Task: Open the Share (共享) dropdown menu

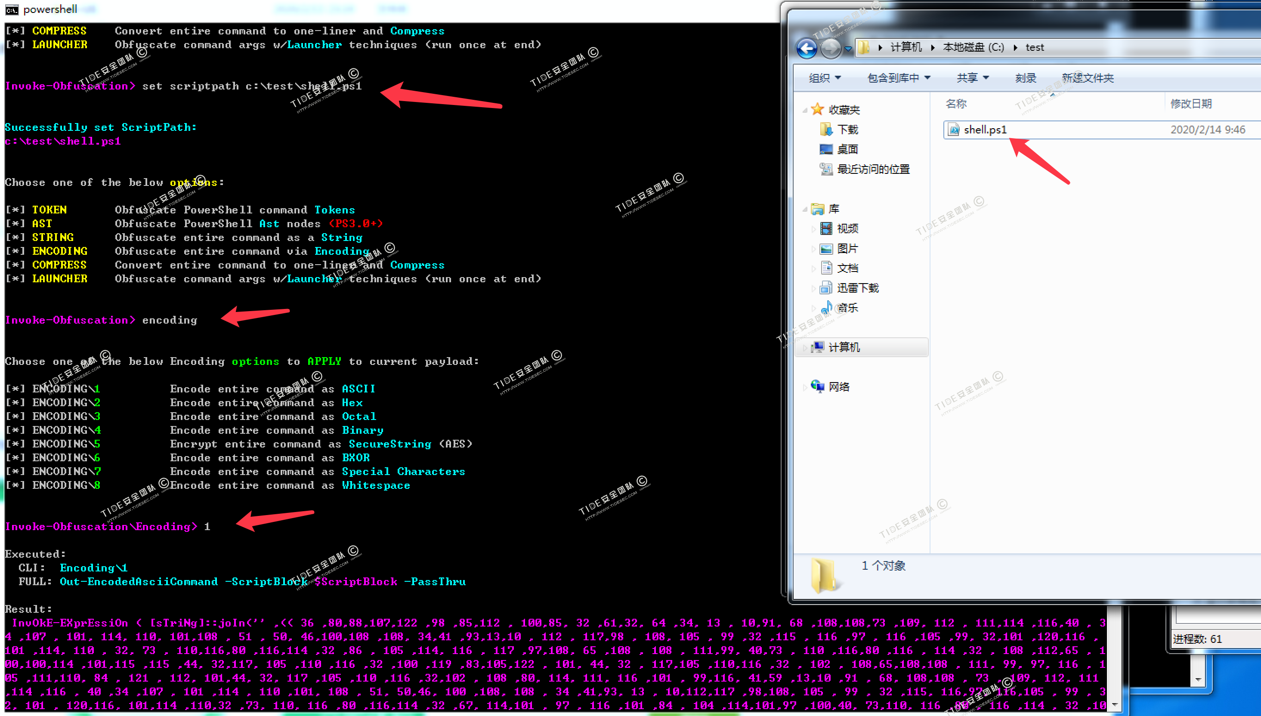Action: point(972,78)
